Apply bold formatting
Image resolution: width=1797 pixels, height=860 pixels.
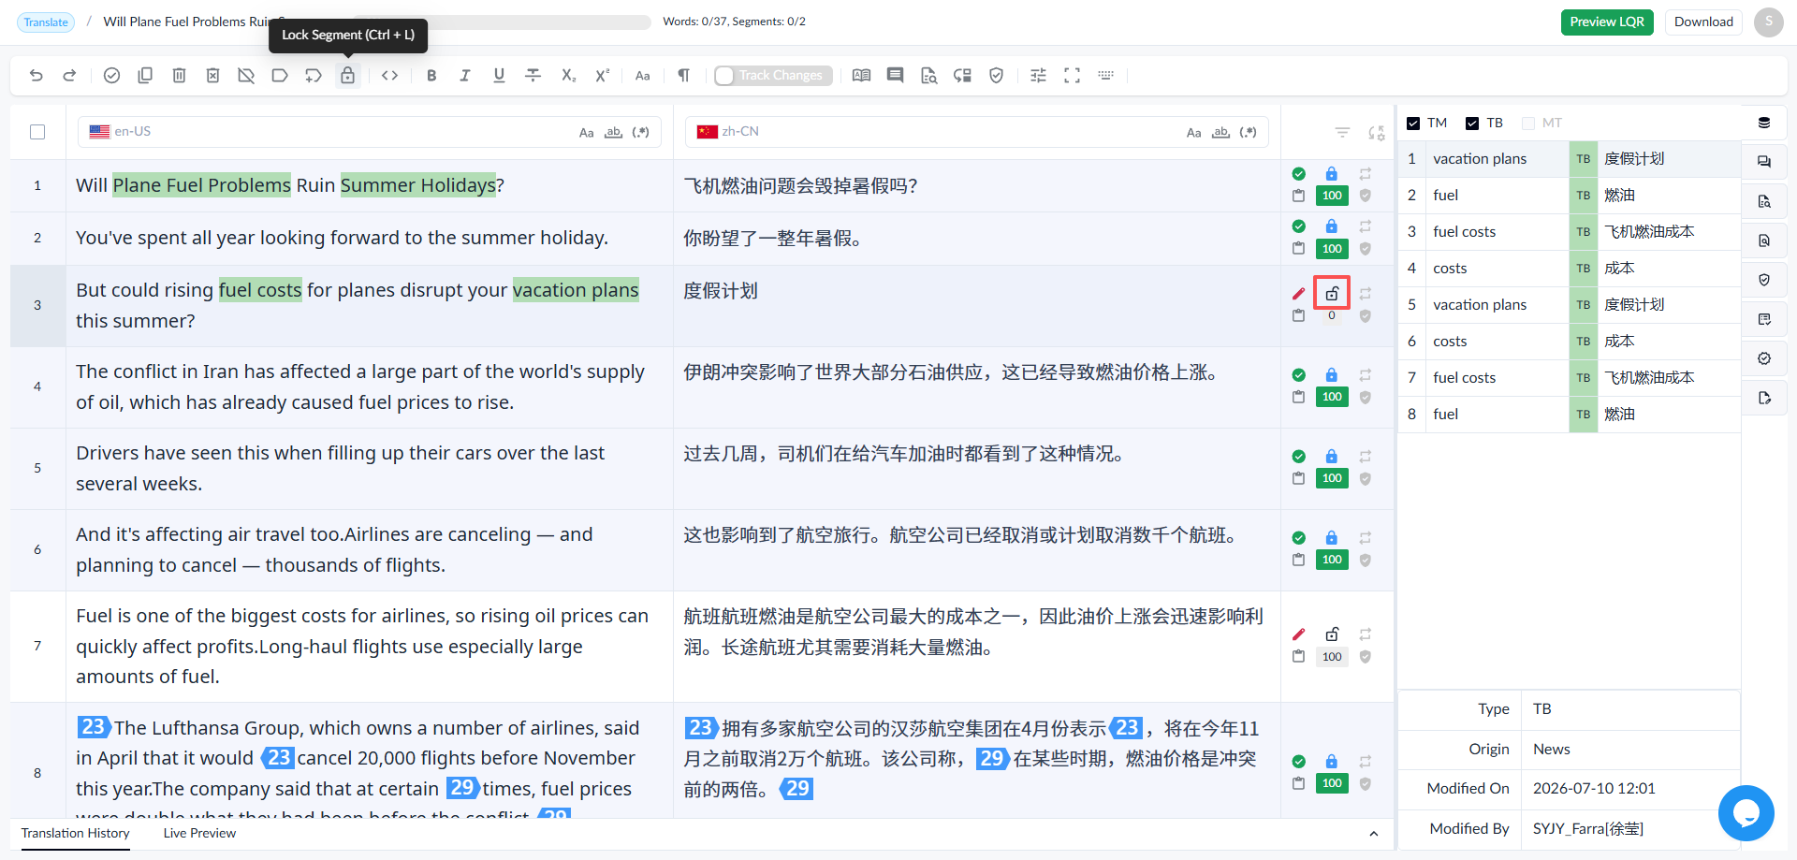(x=431, y=76)
